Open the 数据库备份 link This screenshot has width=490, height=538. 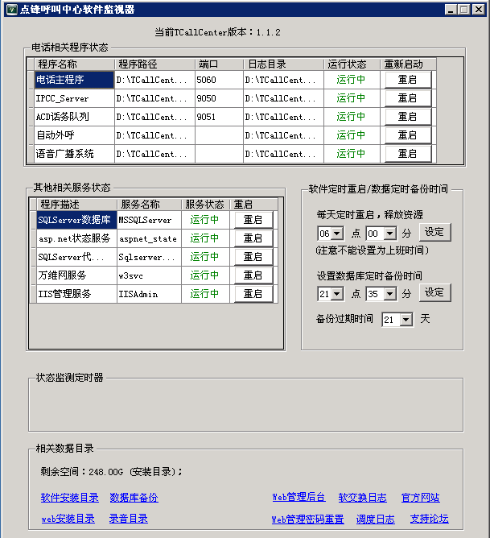pyautogui.click(x=134, y=498)
